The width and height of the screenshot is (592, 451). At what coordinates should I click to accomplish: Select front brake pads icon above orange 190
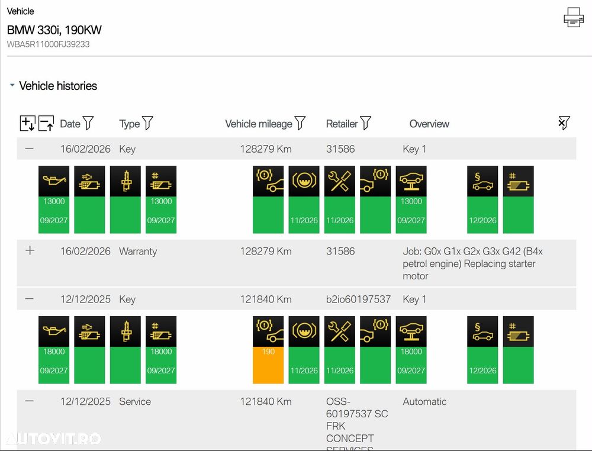pos(268,331)
